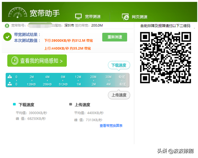This screenshot has height=158, width=198.
Task: Open 查看我的网络感知 banner button
Action: point(37,60)
